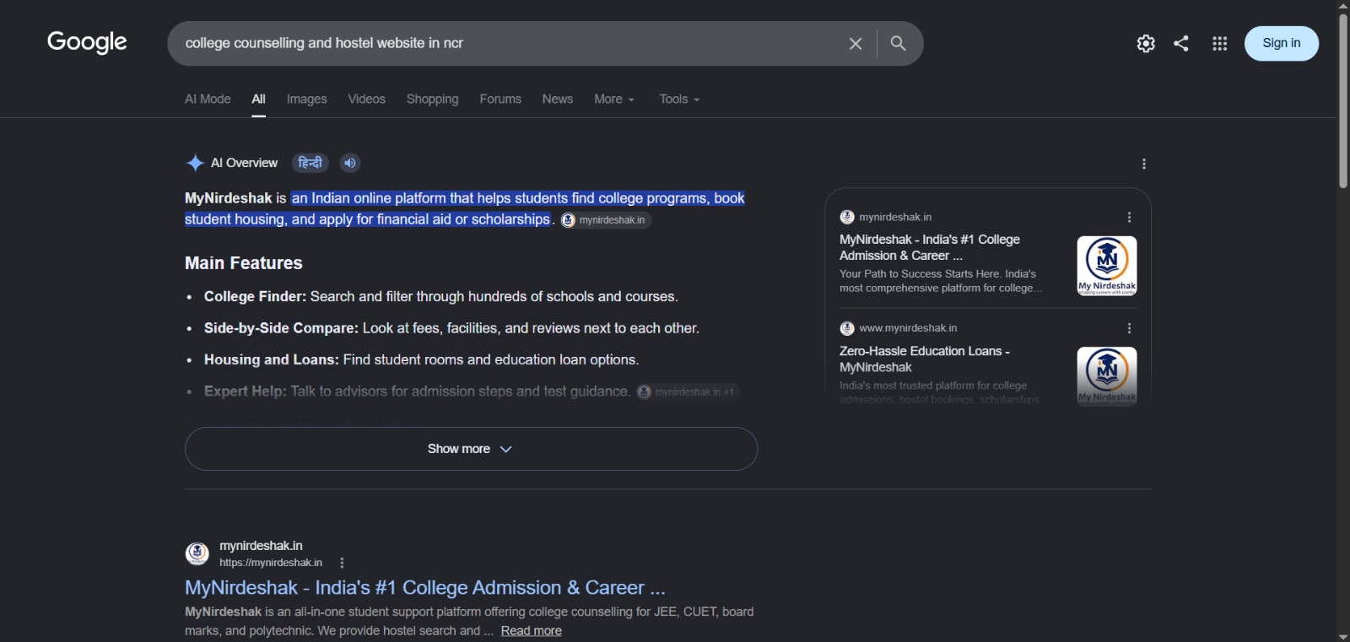This screenshot has width=1350, height=642.
Task: Click the Sign in button
Action: pos(1282,43)
